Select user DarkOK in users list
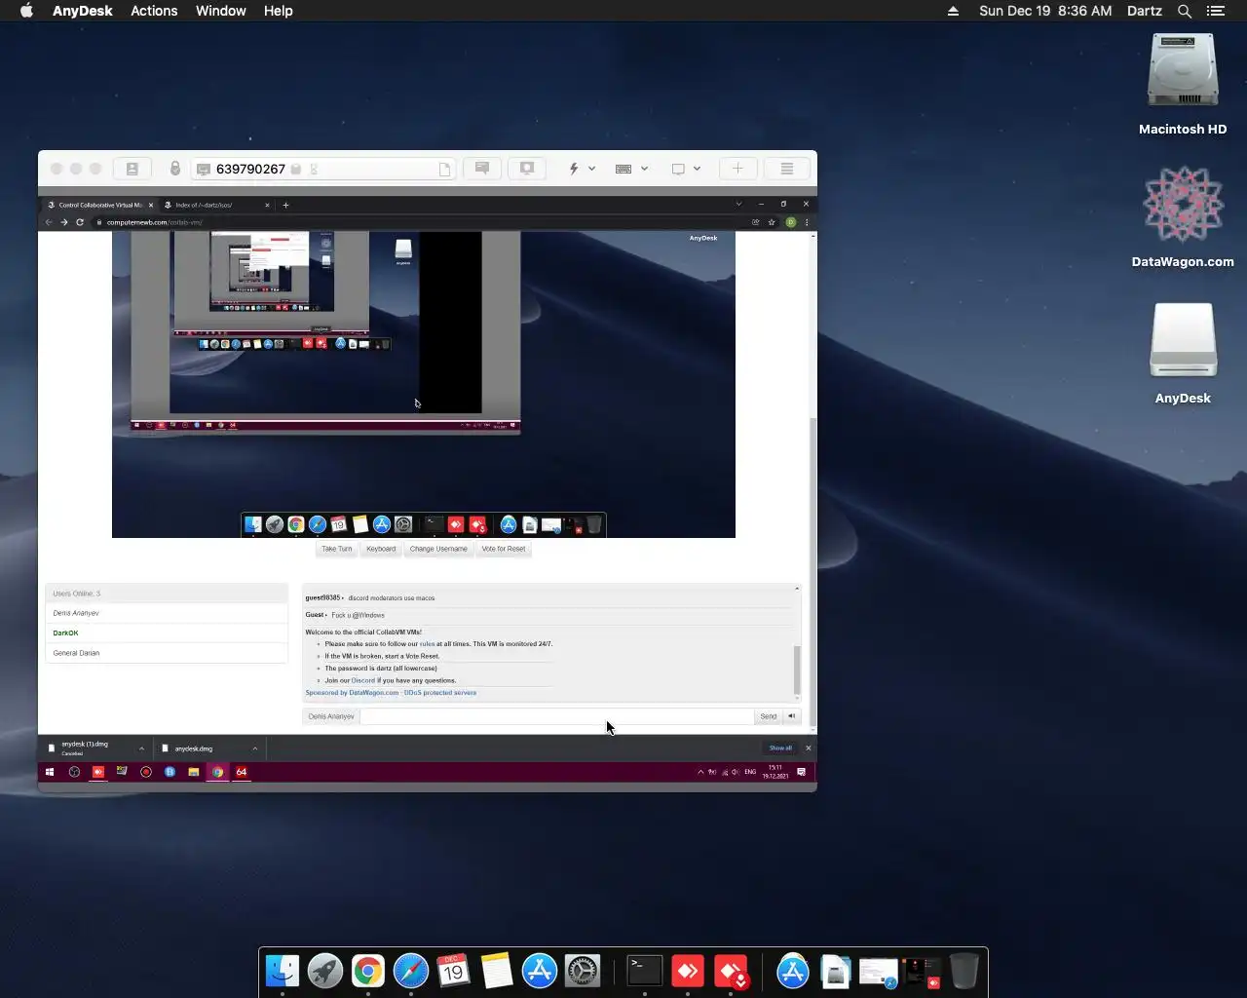Image resolution: width=1247 pixels, height=998 pixels. click(167, 633)
